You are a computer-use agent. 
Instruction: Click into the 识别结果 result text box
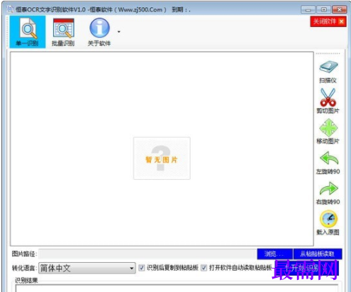tap(177, 288)
